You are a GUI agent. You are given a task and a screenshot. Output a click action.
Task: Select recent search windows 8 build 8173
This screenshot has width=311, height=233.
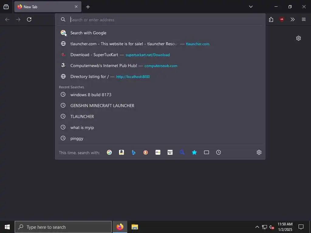tap(160, 95)
